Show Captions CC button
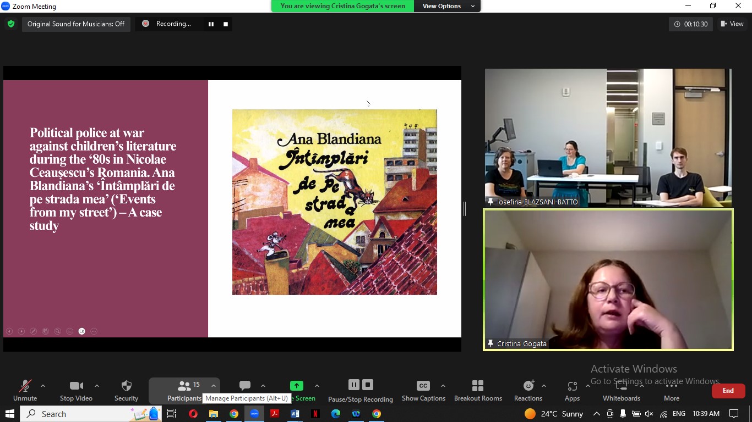 [423, 391]
